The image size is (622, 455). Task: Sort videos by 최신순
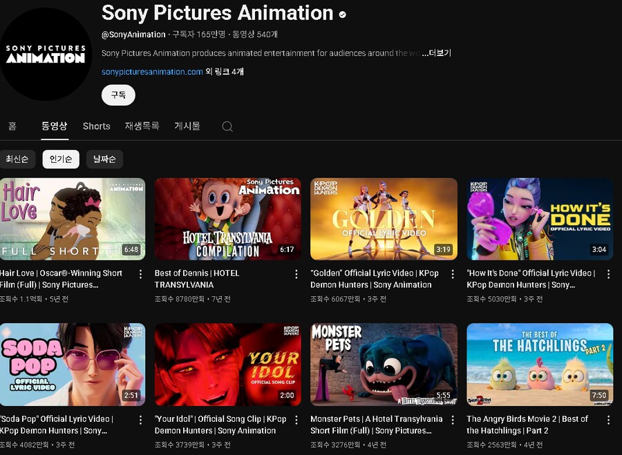[x=17, y=159]
